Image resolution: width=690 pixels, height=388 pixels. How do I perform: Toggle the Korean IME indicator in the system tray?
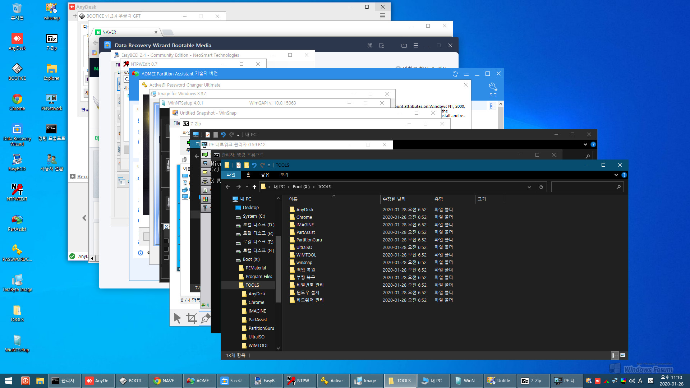pyautogui.click(x=650, y=381)
